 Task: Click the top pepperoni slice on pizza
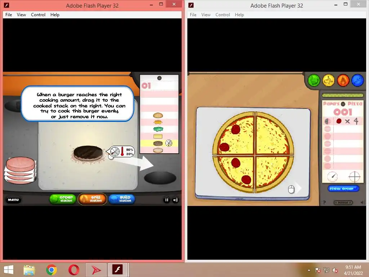point(236,129)
